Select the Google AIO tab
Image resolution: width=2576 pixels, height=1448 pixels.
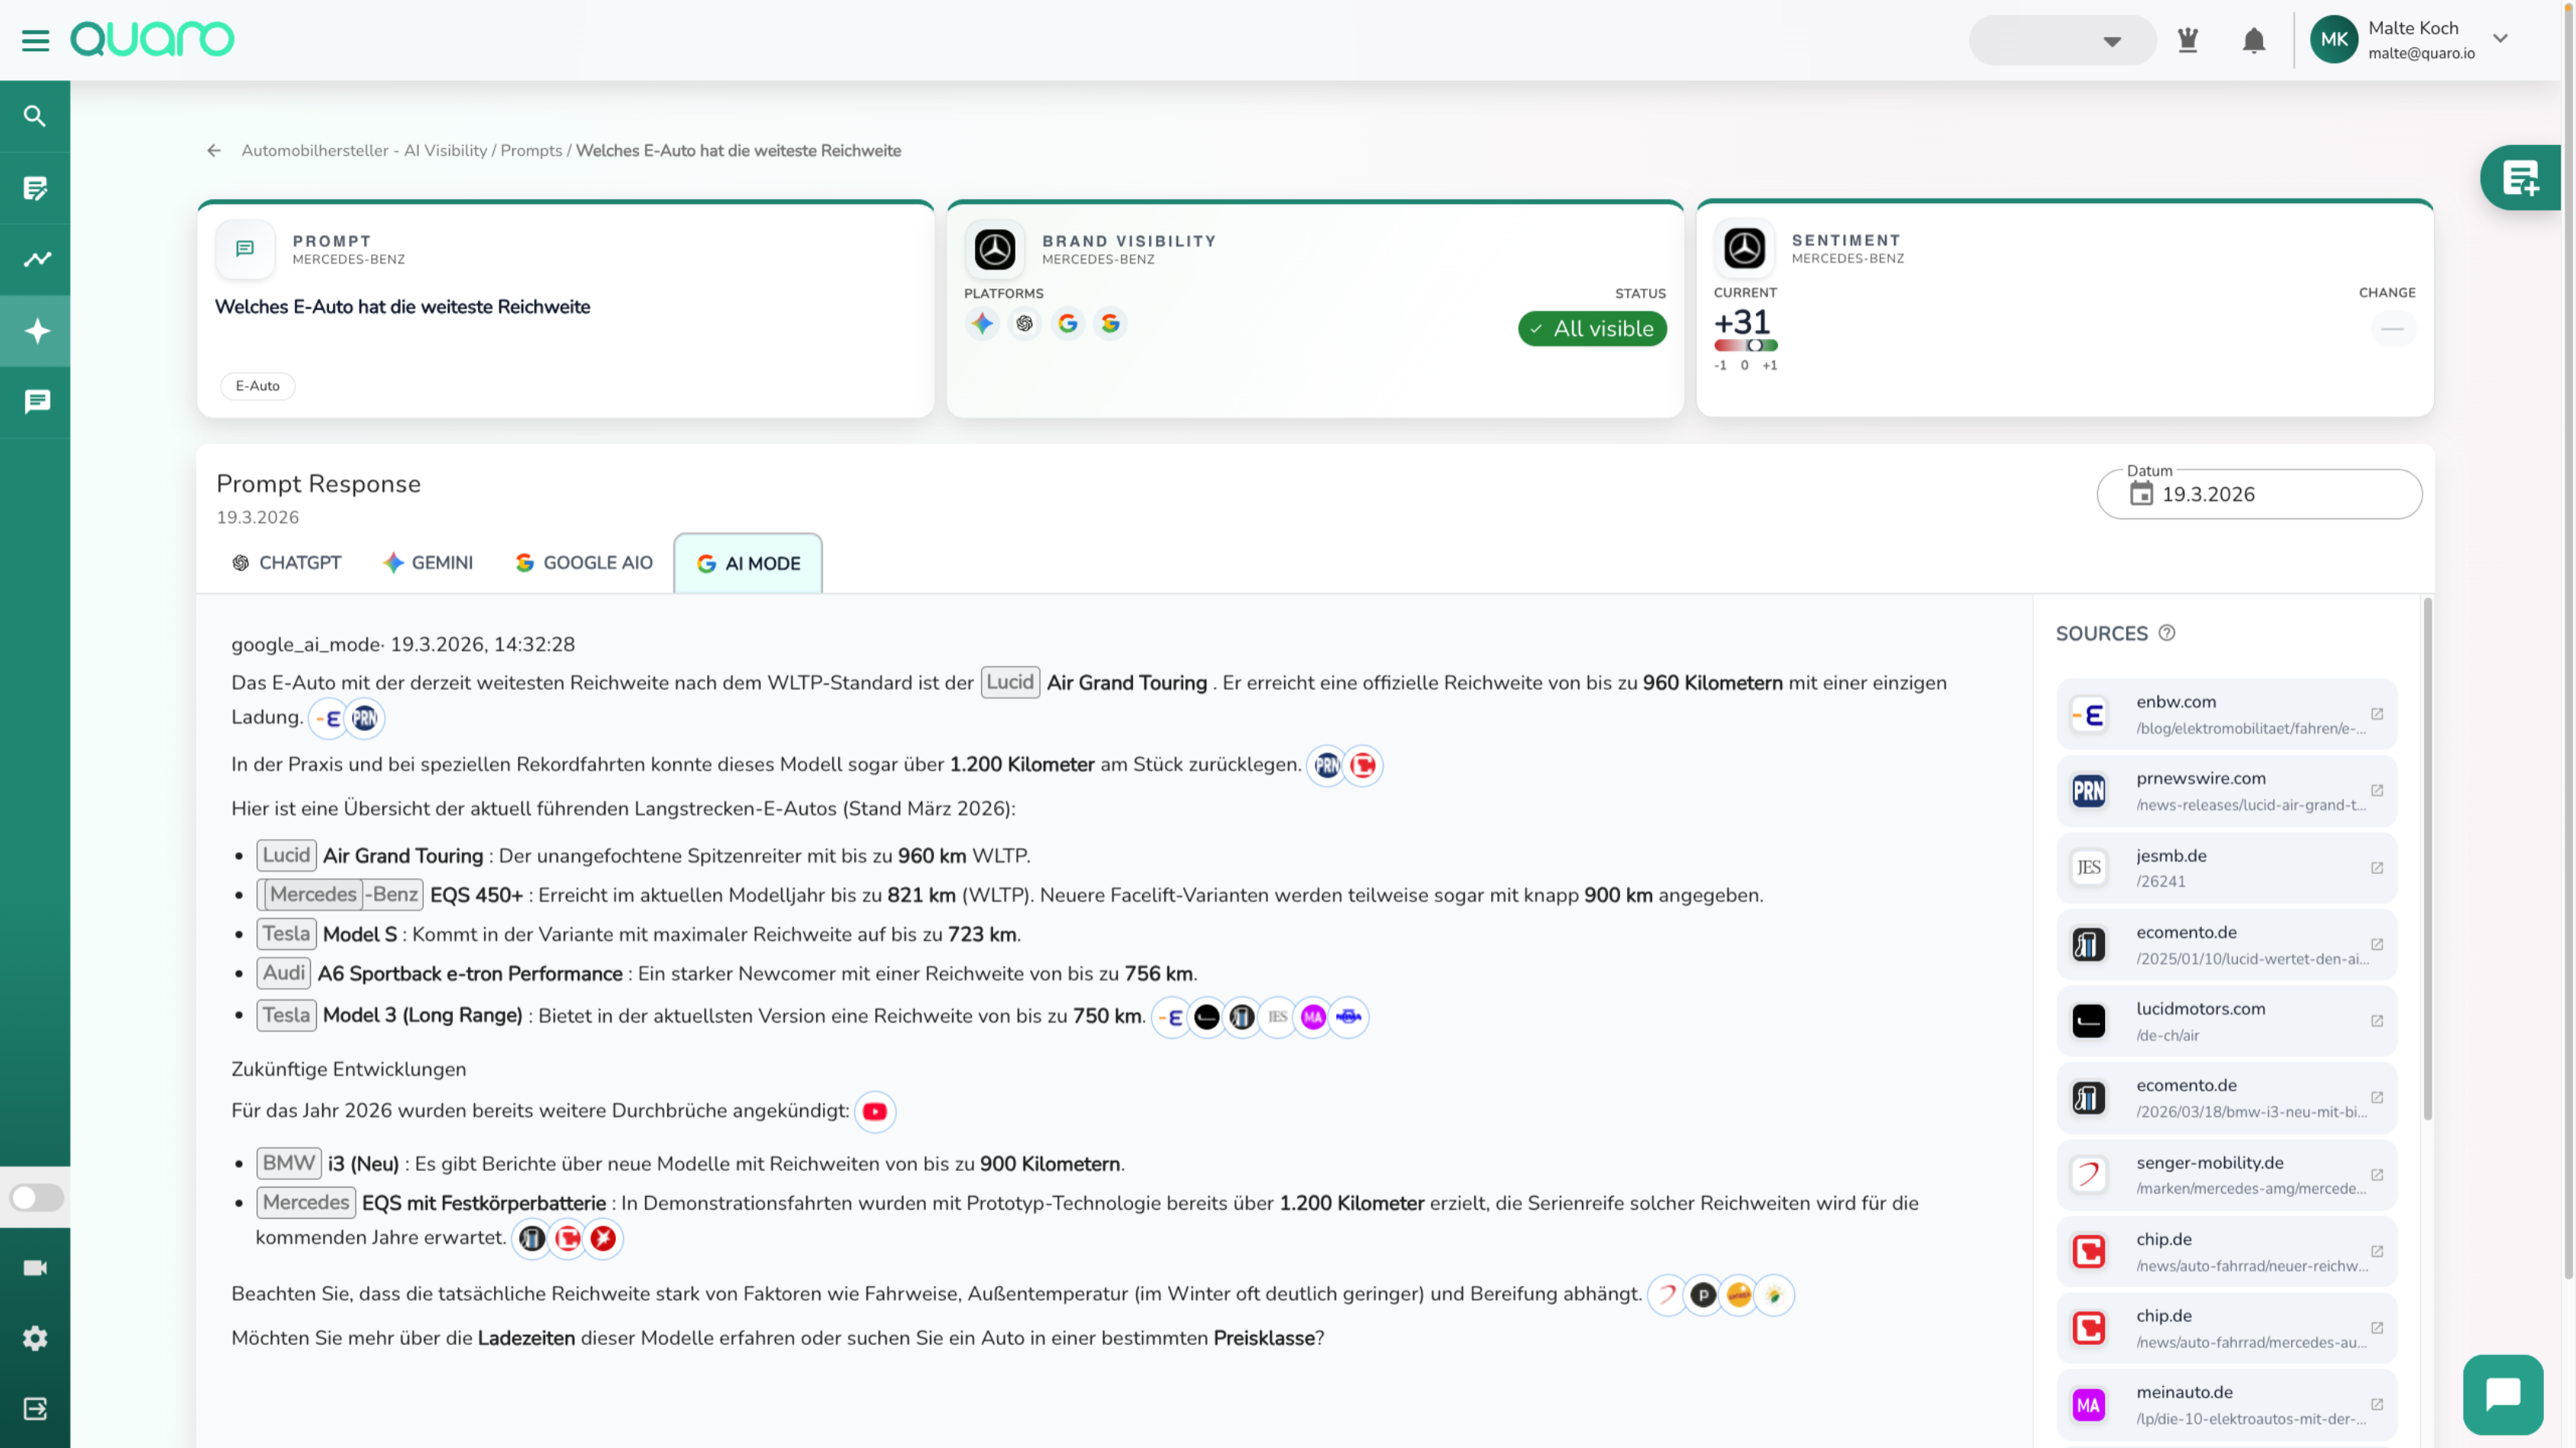(x=584, y=563)
